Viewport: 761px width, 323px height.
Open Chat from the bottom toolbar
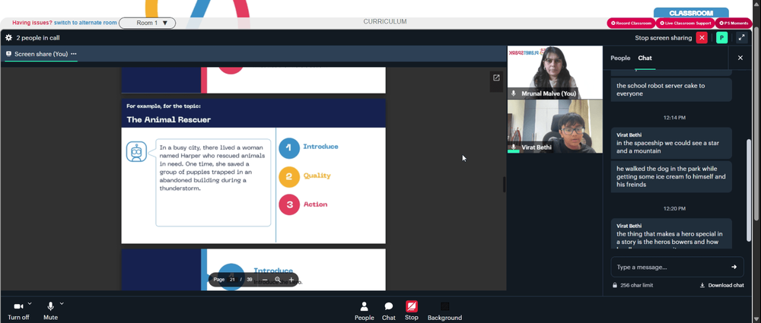389,311
